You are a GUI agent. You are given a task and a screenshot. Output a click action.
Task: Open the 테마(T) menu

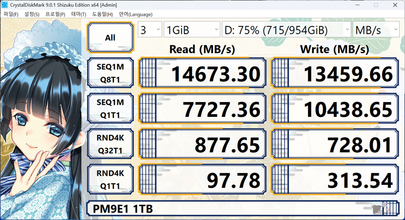[x=79, y=14]
